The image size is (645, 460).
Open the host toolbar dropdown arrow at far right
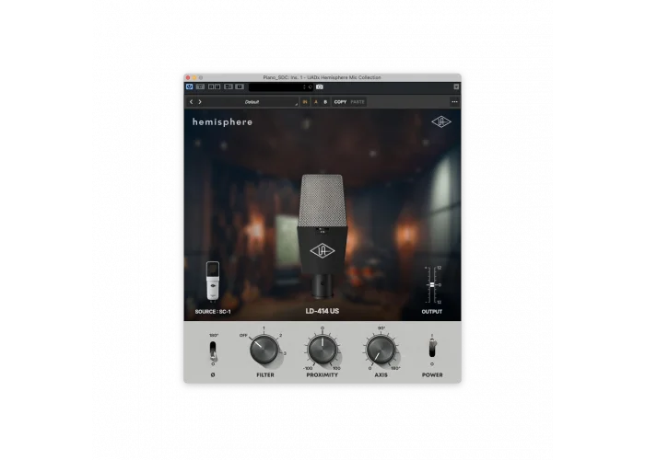pos(456,86)
